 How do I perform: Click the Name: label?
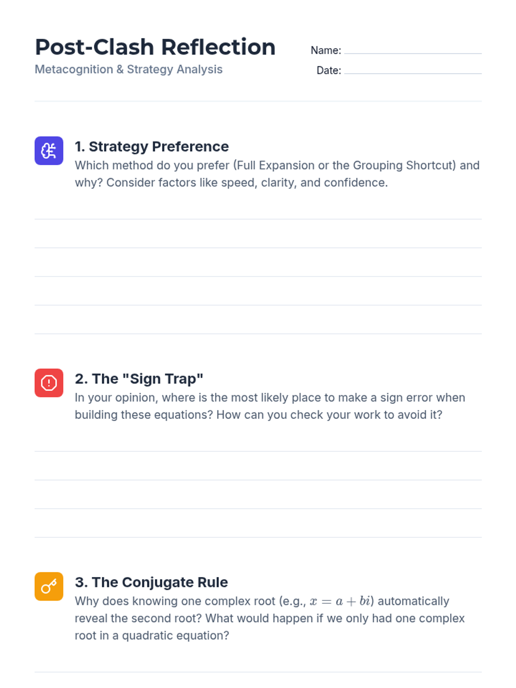[326, 50]
